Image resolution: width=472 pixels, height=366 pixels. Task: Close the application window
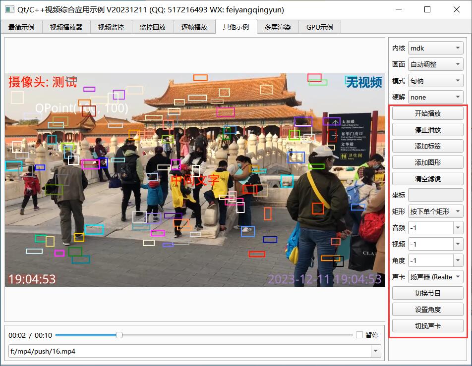(x=456, y=9)
